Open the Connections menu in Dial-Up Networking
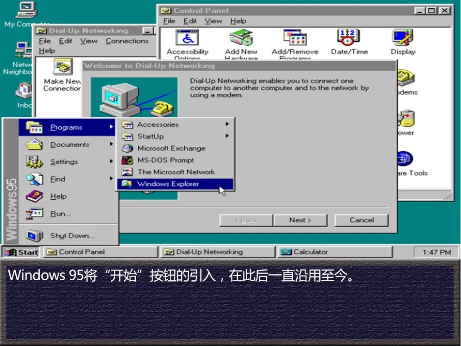The width and height of the screenshot is (461, 346). click(x=127, y=41)
